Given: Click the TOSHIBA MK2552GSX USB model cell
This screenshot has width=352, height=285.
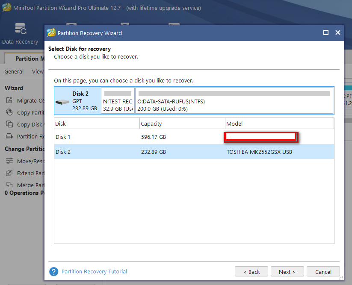Looking at the screenshot, I should 259,152.
